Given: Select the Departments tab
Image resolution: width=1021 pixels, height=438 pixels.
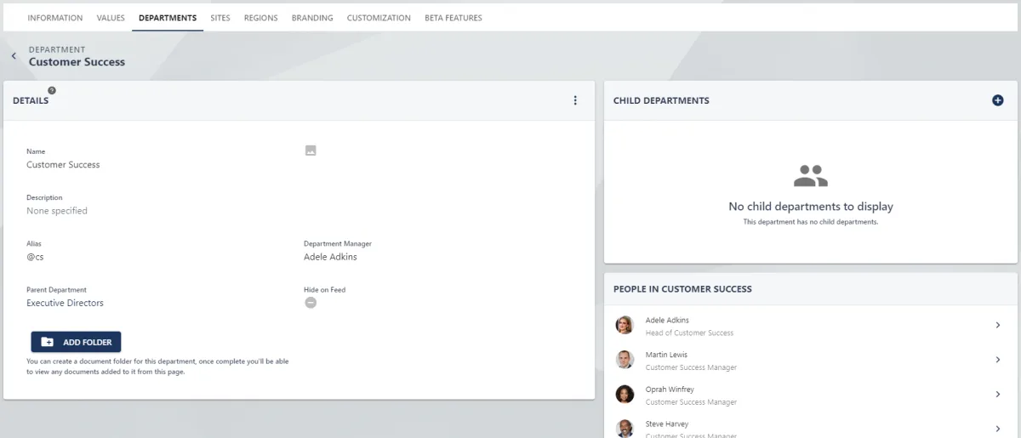Looking at the screenshot, I should pos(168,18).
